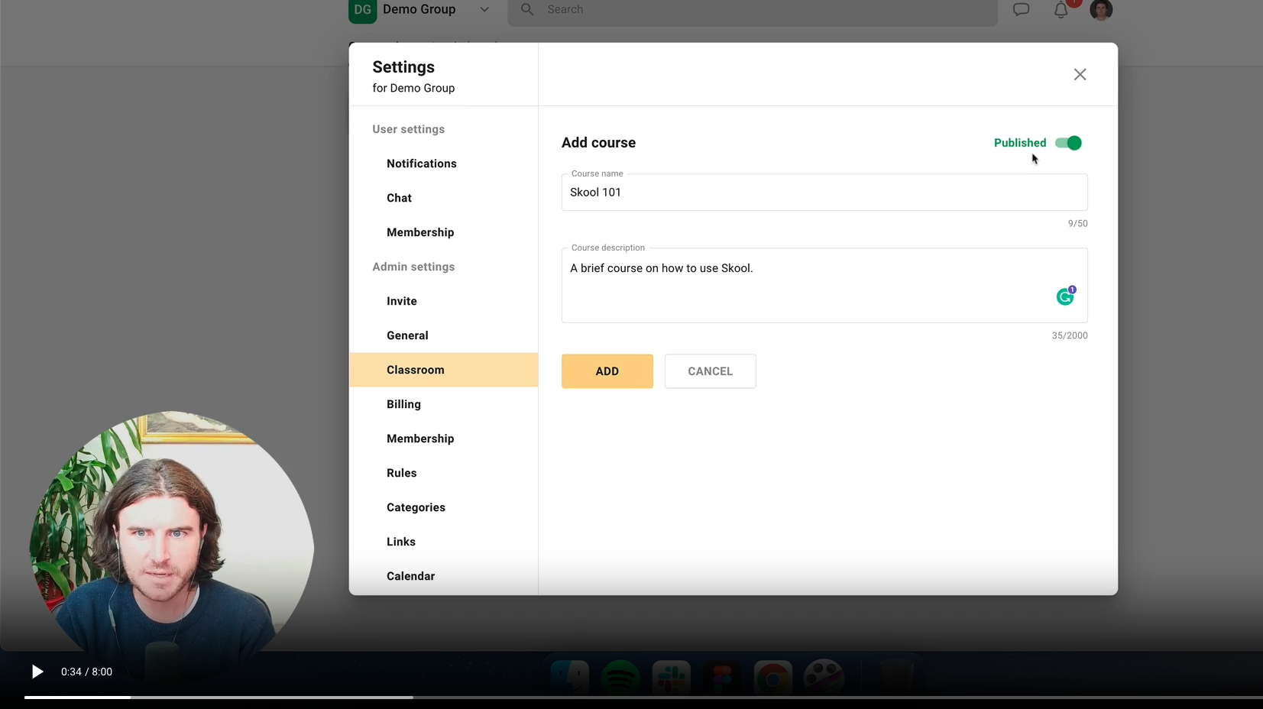
Task: Select the Classroom settings item
Action: point(444,370)
